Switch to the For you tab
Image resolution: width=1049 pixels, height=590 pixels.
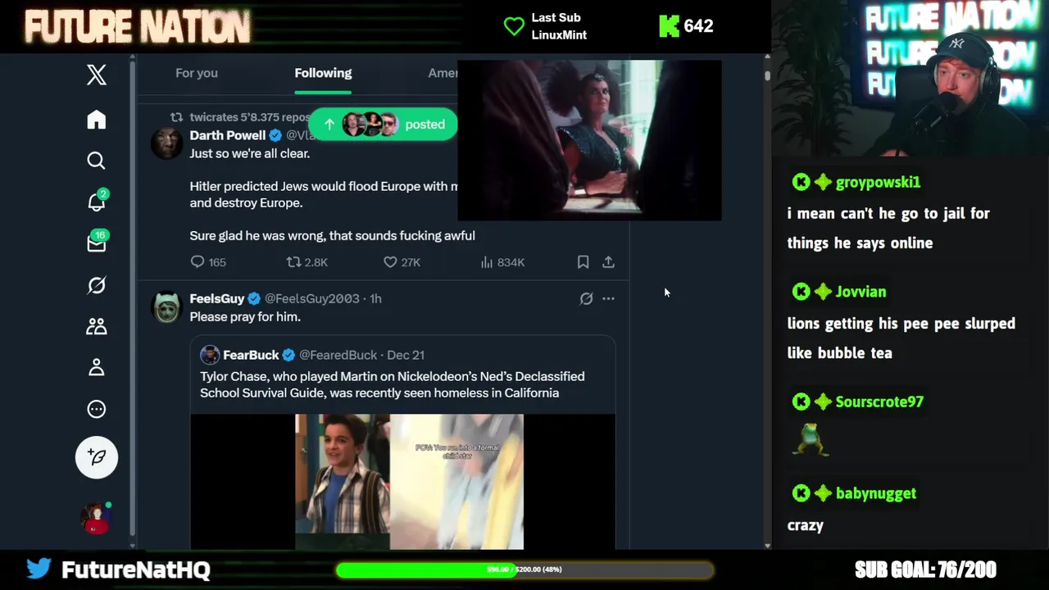197,73
